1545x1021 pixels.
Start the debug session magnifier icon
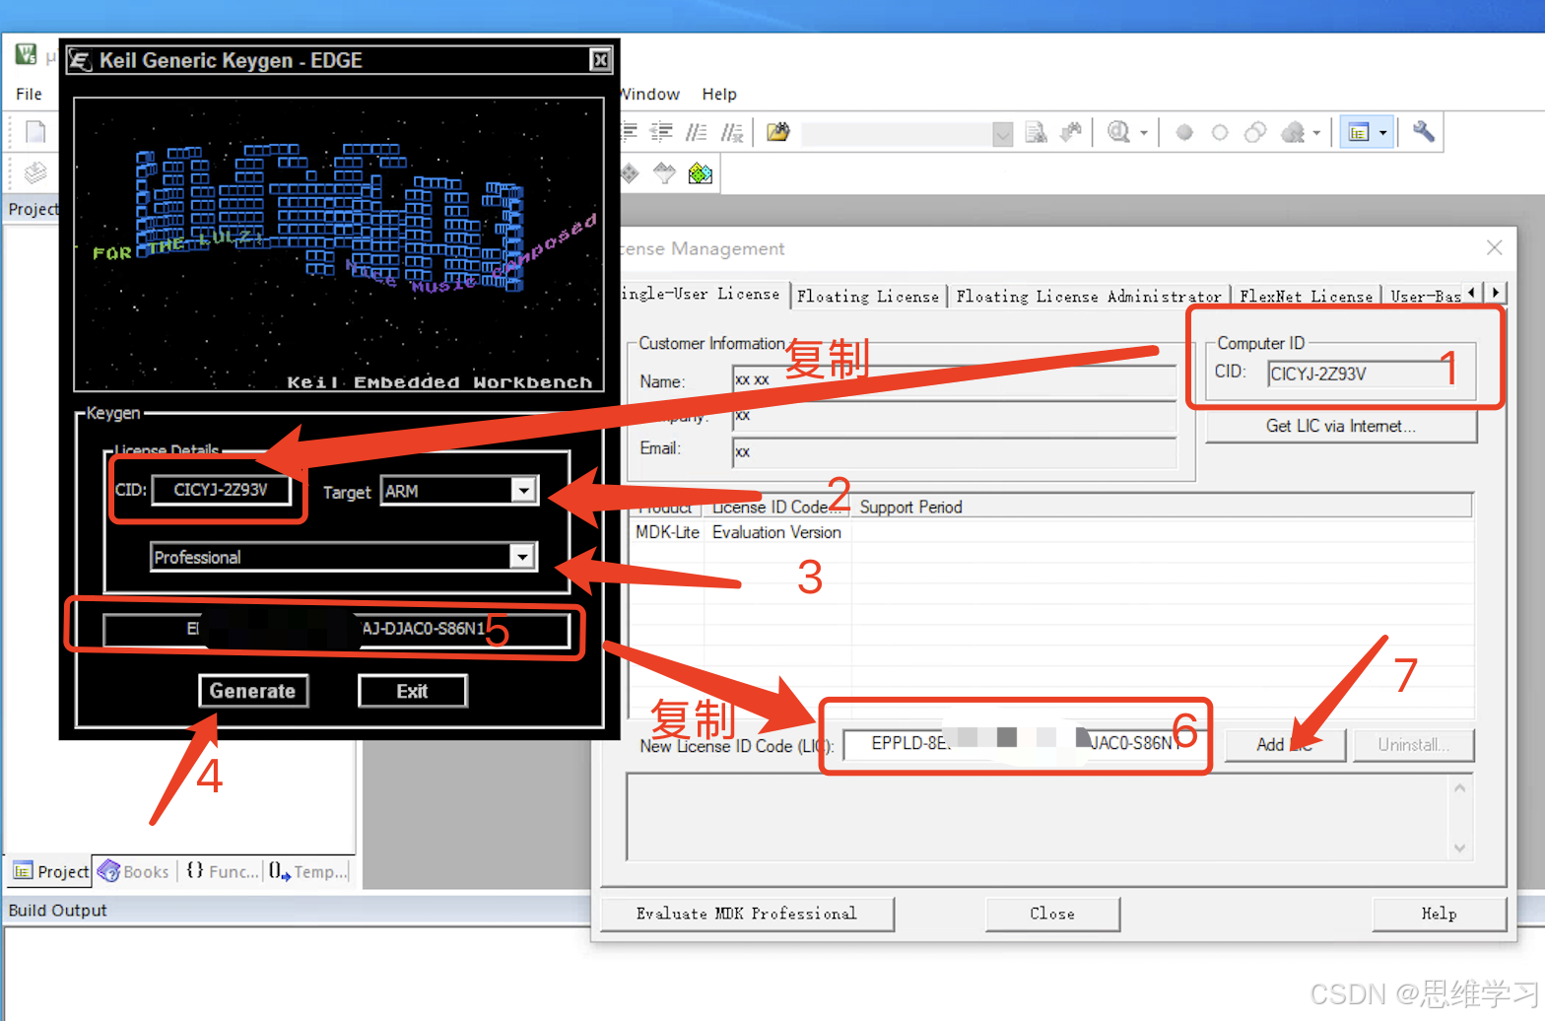pos(1118,132)
